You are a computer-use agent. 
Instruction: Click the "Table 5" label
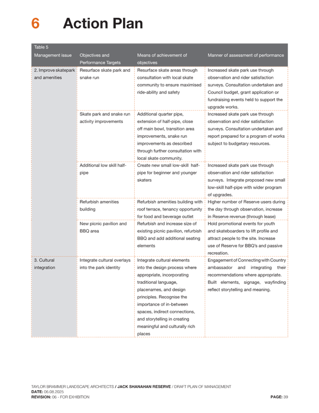[41, 47]
